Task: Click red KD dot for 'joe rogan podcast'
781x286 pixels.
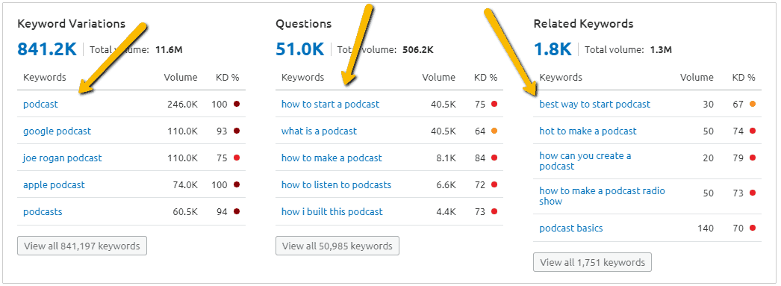Action: coord(237,158)
